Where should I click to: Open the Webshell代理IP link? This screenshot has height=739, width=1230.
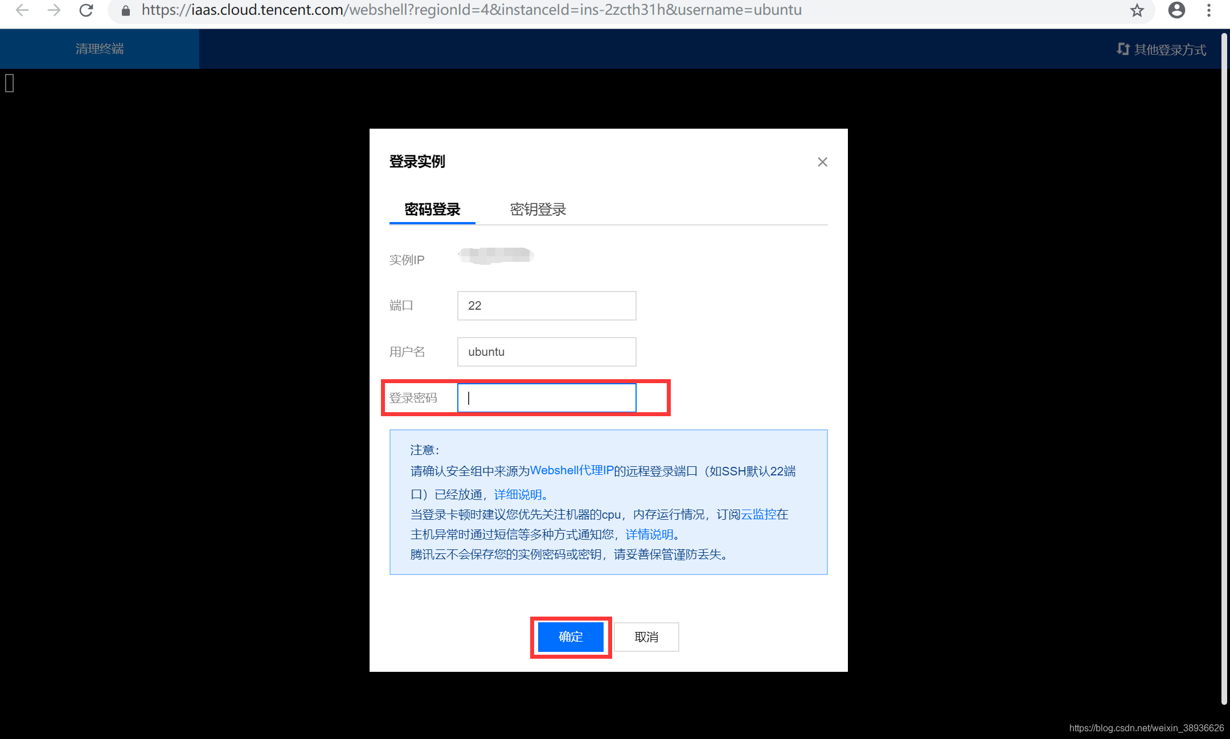tap(572, 471)
